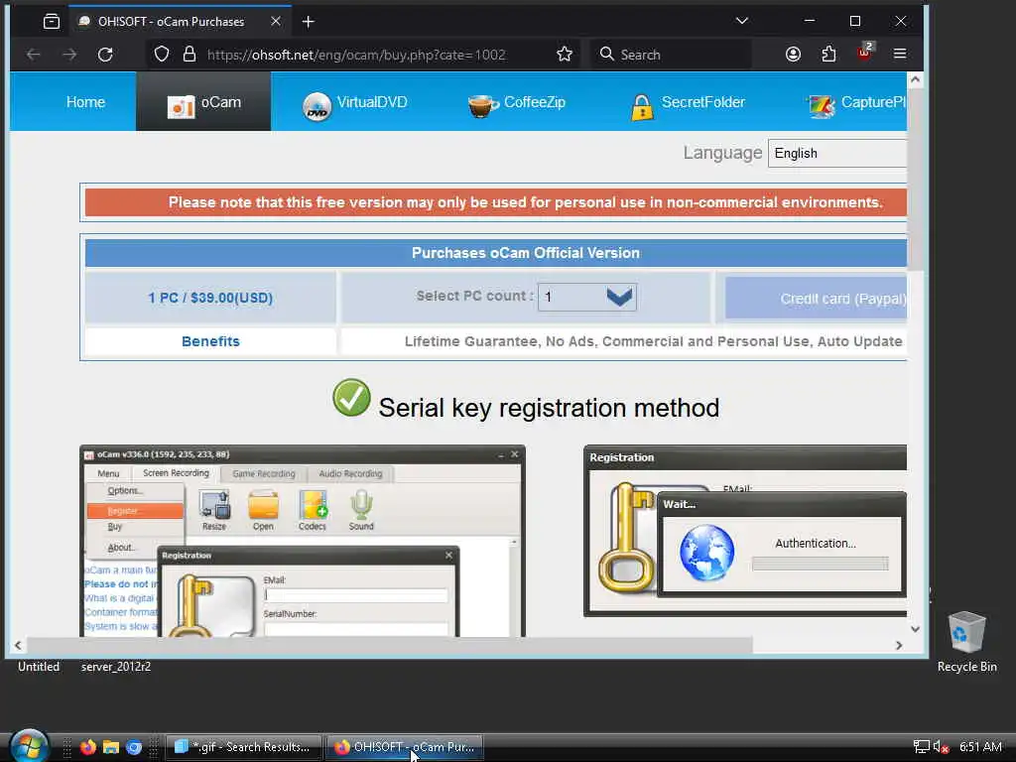Click the server_2012r2 label
The width and height of the screenshot is (1016, 762).
pyautogui.click(x=116, y=667)
